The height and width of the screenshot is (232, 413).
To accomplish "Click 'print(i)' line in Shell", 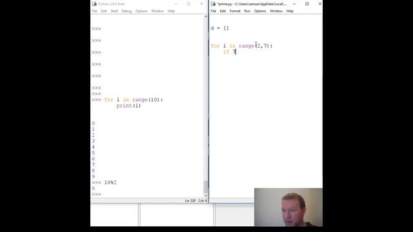I will pyautogui.click(x=128, y=106).
